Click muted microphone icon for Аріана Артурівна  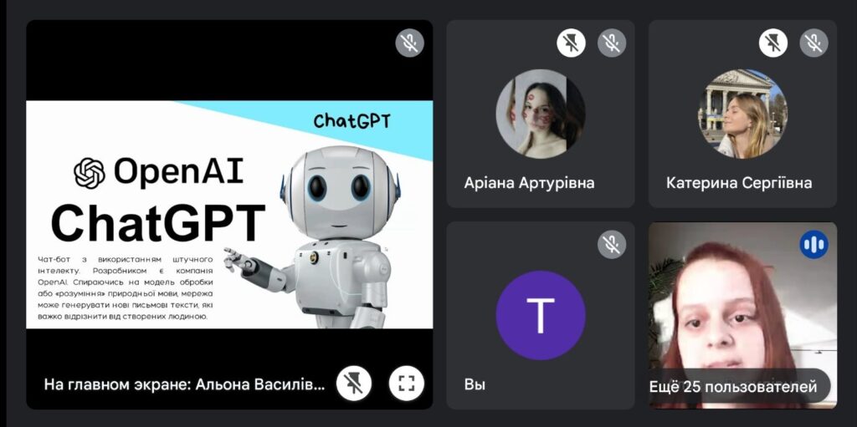click(x=612, y=43)
